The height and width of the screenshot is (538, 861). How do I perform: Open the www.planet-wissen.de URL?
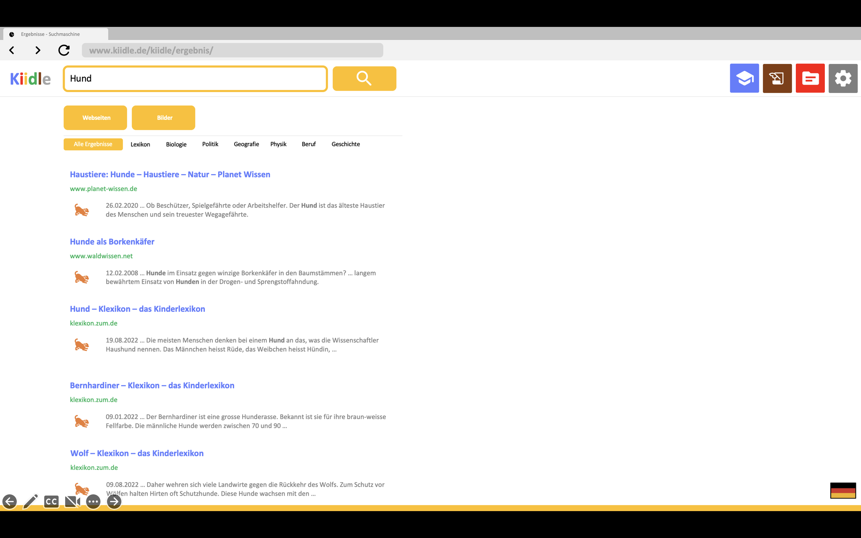point(103,189)
